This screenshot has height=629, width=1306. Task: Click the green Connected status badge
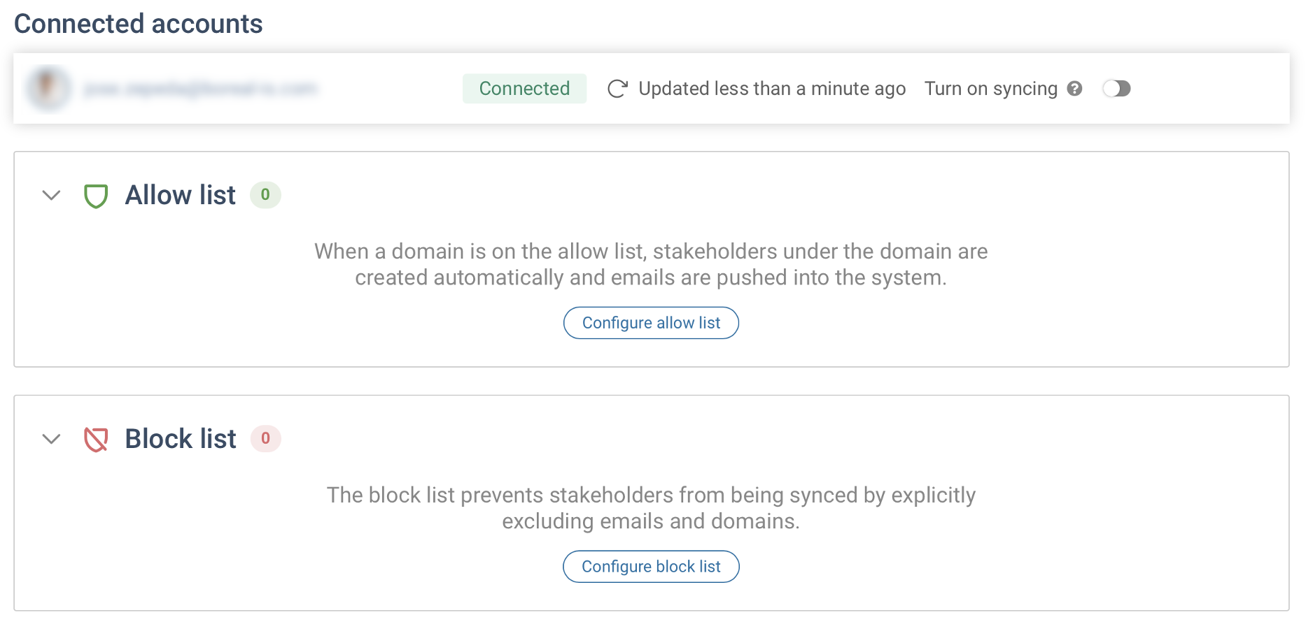tap(524, 89)
